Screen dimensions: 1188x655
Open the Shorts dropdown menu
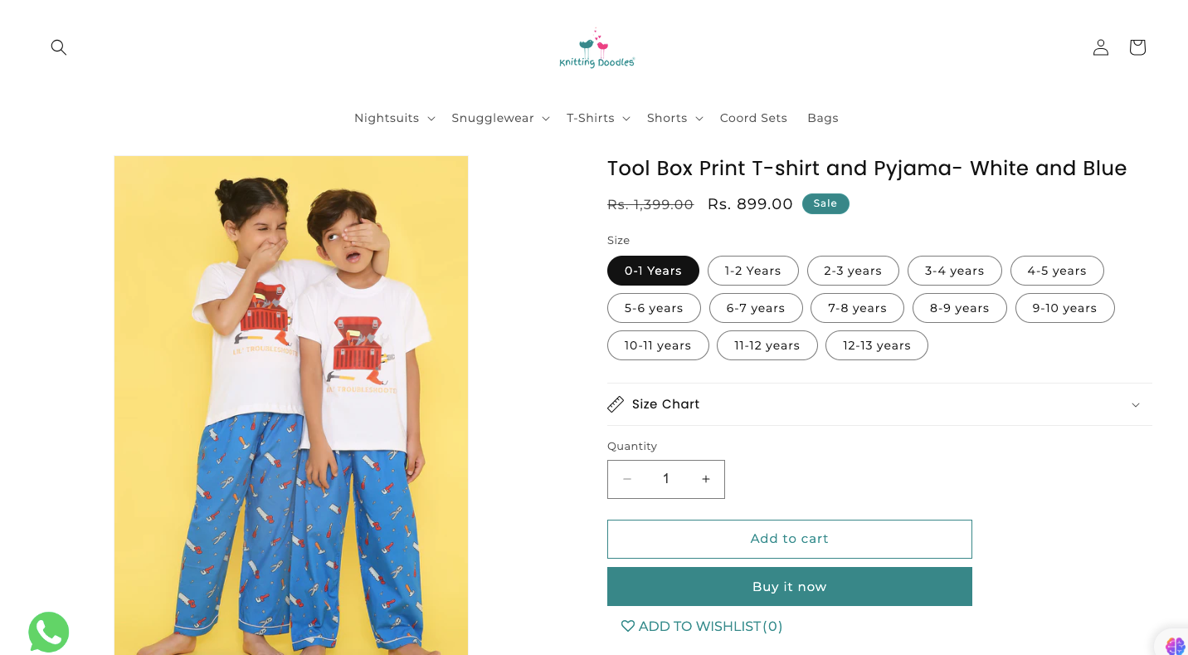click(674, 118)
